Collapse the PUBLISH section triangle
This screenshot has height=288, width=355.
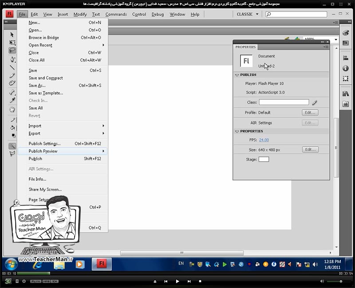click(237, 75)
